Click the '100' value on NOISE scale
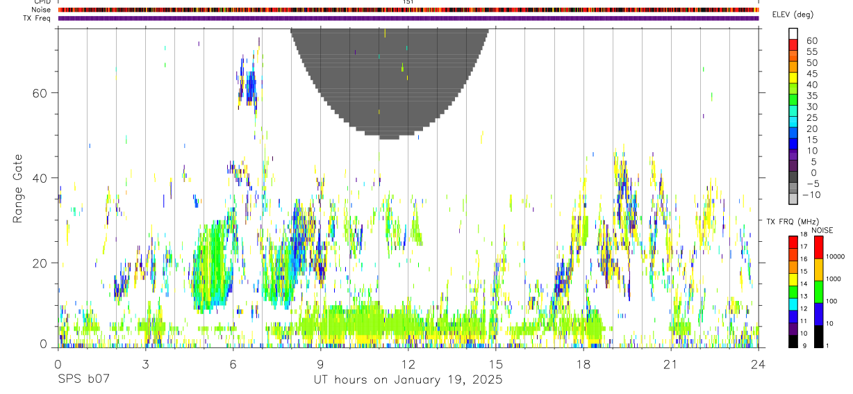The image size is (853, 394). click(x=832, y=301)
